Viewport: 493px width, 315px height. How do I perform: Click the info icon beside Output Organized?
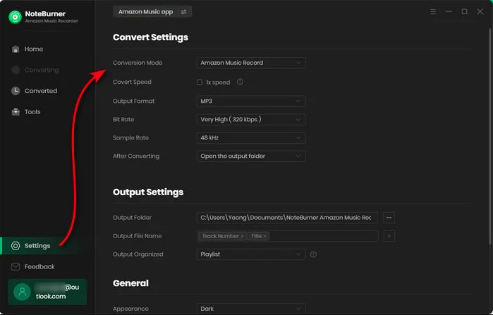[313, 254]
